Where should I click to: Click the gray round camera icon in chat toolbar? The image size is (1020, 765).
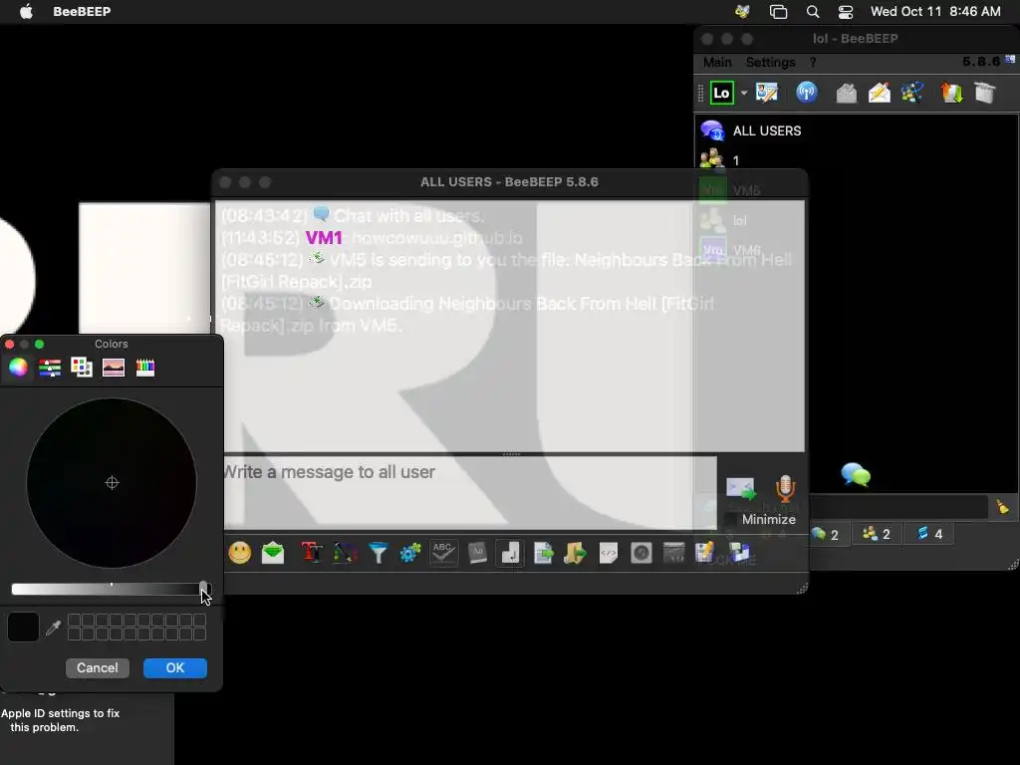(641, 553)
